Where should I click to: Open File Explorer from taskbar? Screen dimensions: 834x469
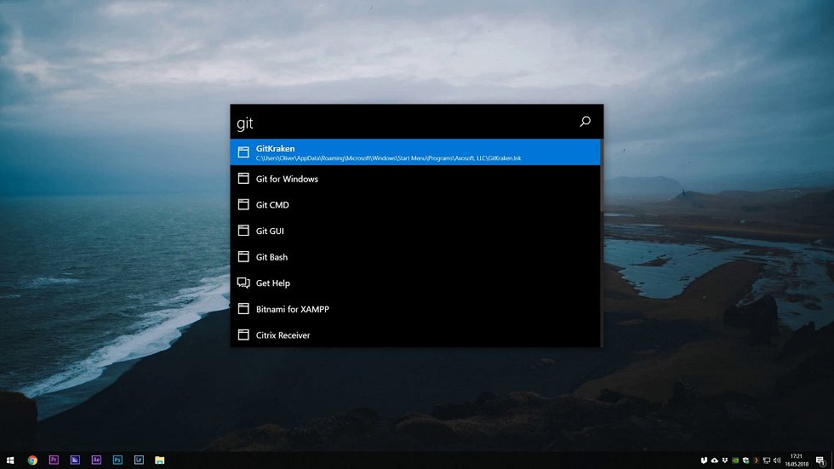tap(160, 460)
